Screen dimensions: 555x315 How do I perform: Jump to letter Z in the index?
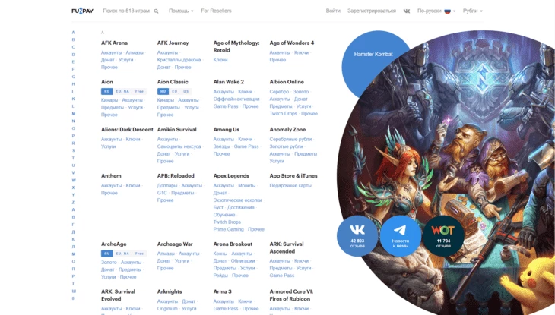click(x=73, y=203)
